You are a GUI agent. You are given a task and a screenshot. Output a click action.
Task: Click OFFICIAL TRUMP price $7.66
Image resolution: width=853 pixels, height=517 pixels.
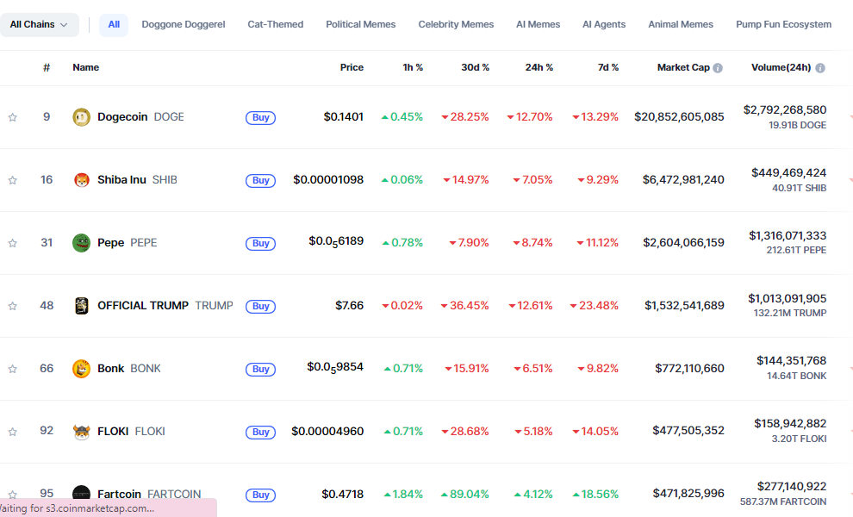349,305
